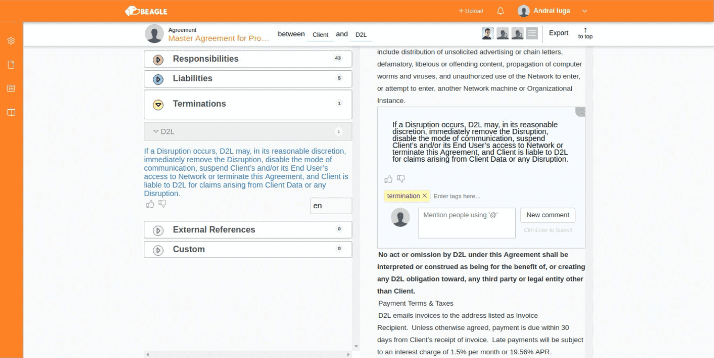Click pending collaborator avatar beside list icon
This screenshot has height=358, width=714.
517,33
